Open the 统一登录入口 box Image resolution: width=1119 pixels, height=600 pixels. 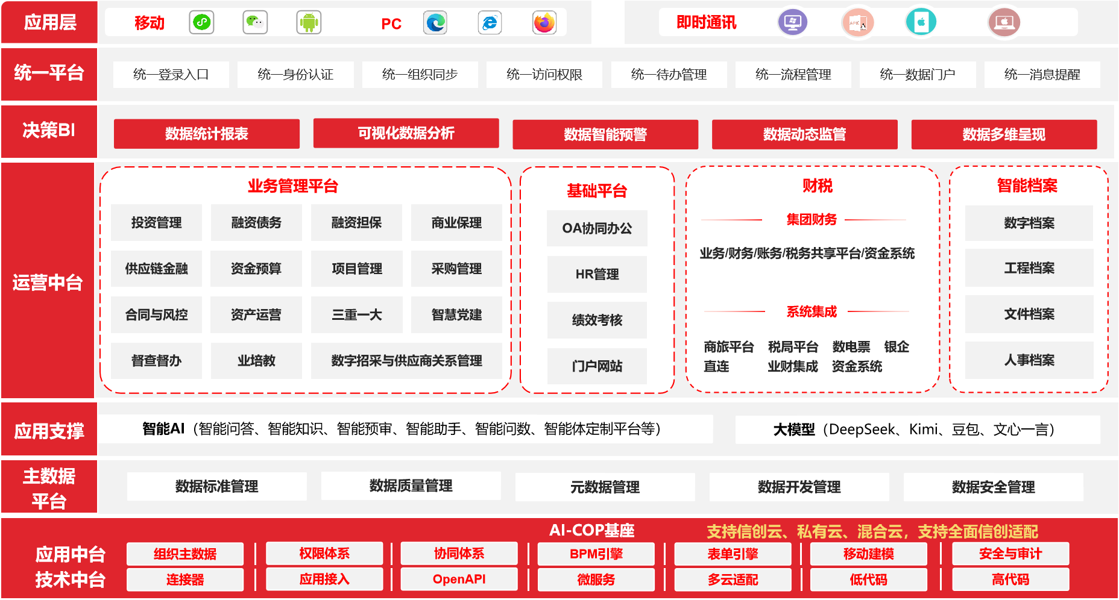click(x=171, y=75)
